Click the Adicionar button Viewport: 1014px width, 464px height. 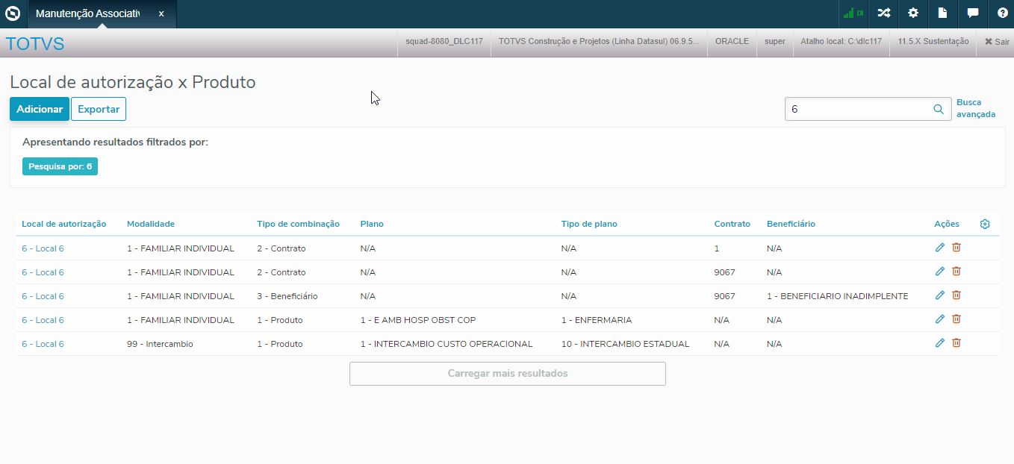(x=40, y=109)
